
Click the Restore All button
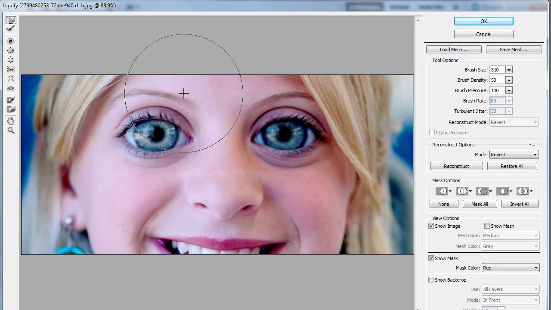[x=512, y=166]
